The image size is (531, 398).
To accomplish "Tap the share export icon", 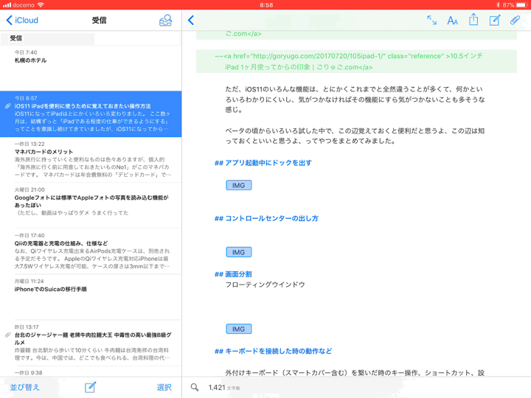I will [473, 21].
